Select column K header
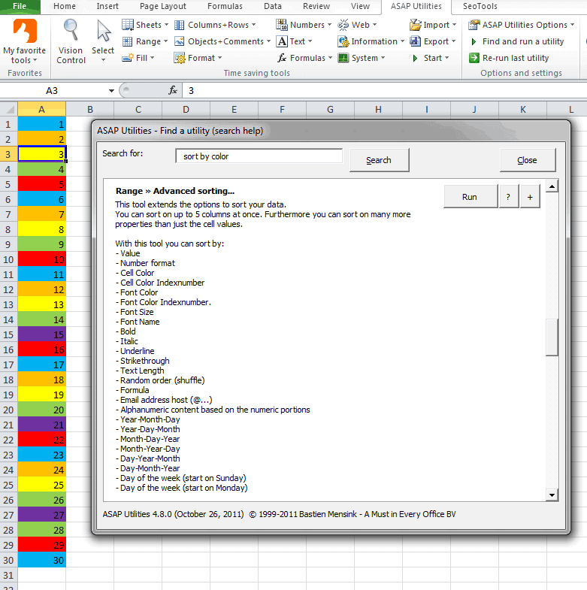The width and height of the screenshot is (587, 590). pyautogui.click(x=523, y=109)
